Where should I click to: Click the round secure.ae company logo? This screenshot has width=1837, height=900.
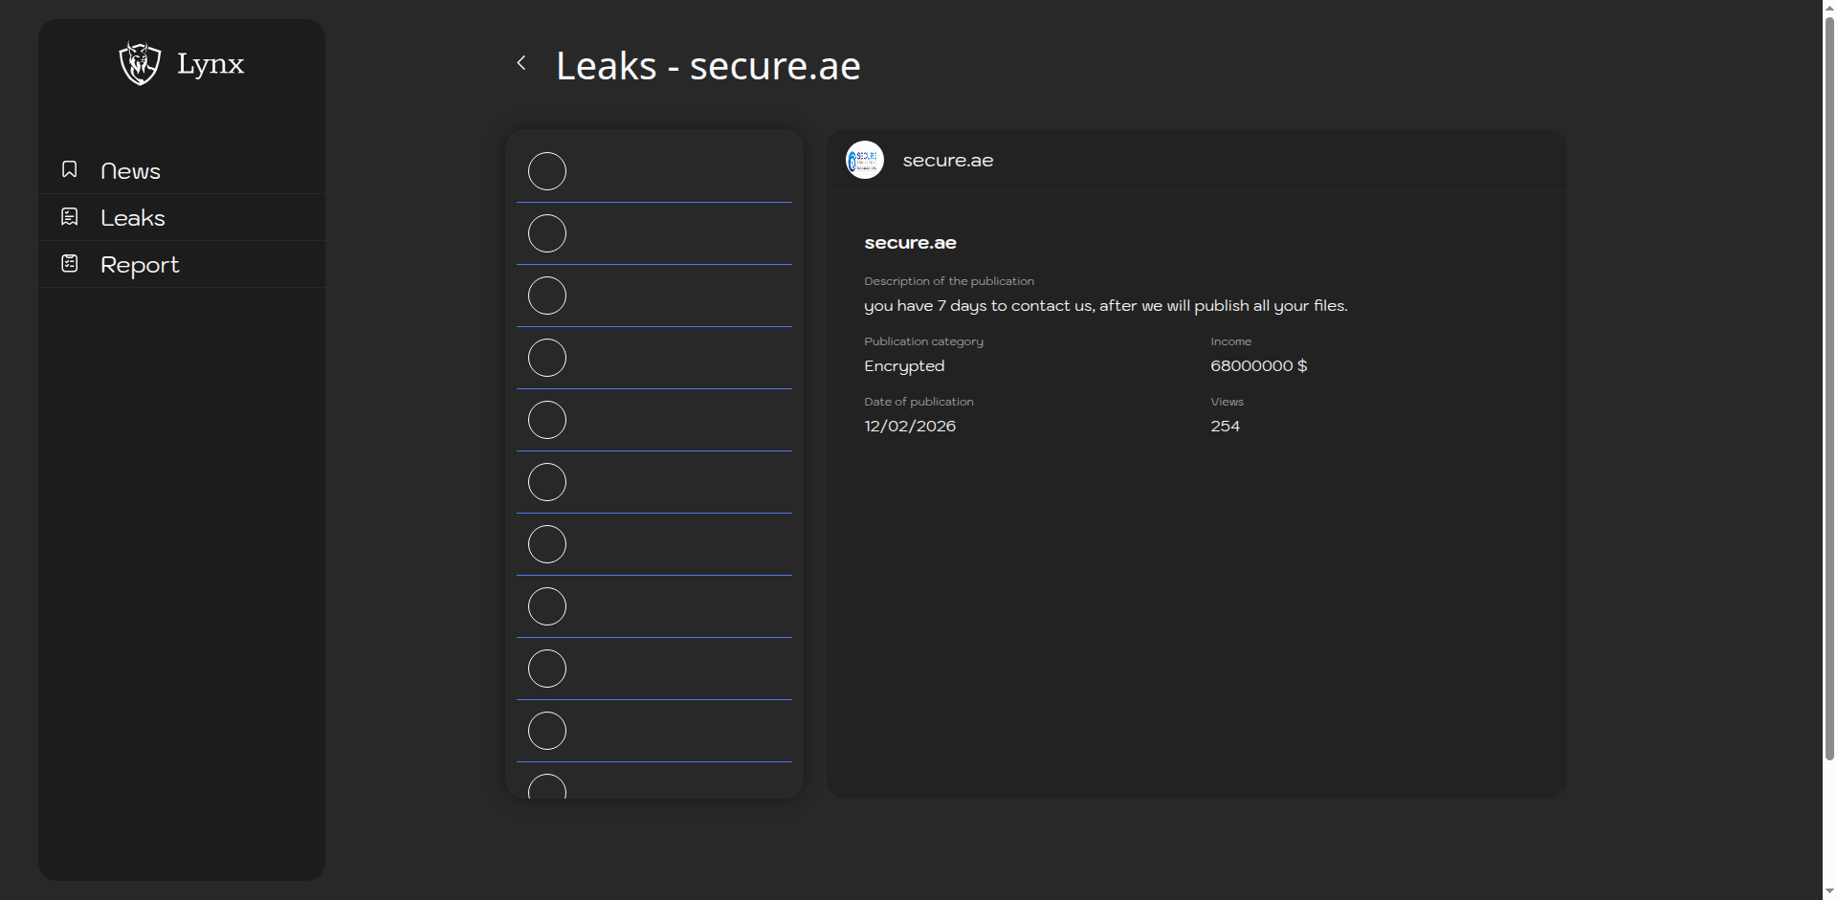click(x=864, y=160)
